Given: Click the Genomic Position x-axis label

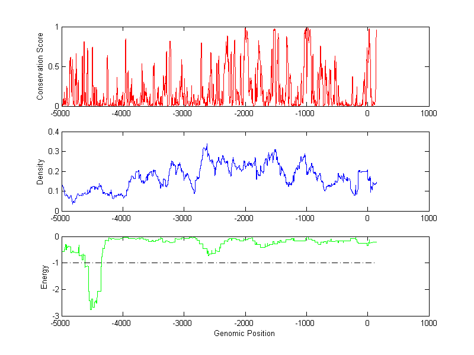Looking at the screenshot, I should (244, 333).
